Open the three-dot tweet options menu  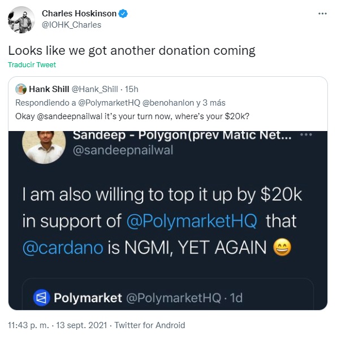click(x=322, y=14)
